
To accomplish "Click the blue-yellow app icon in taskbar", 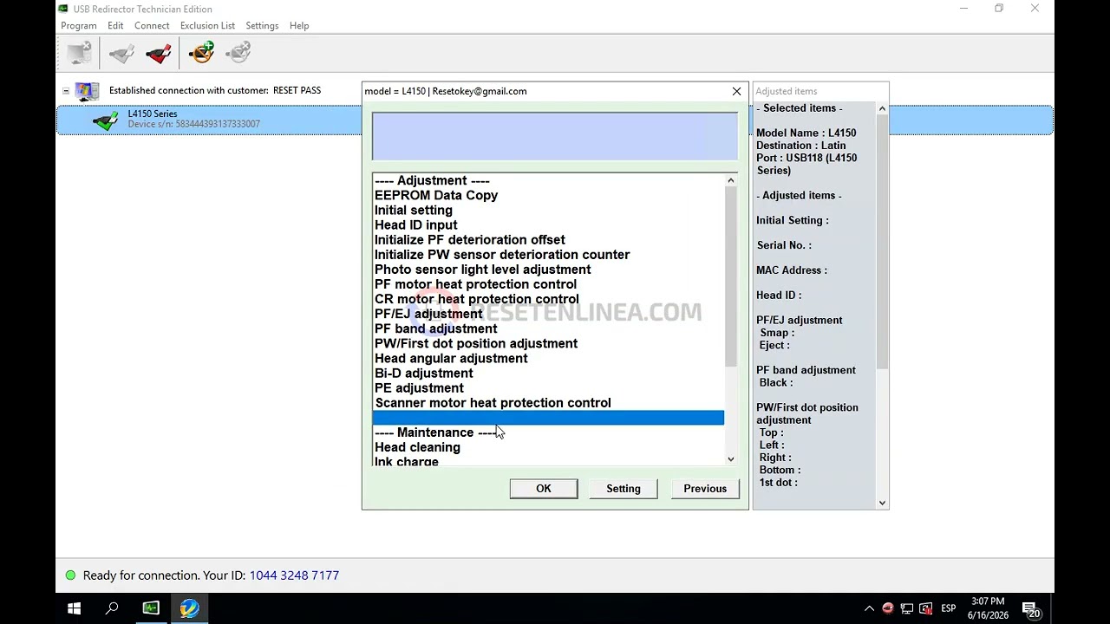I will tap(189, 608).
